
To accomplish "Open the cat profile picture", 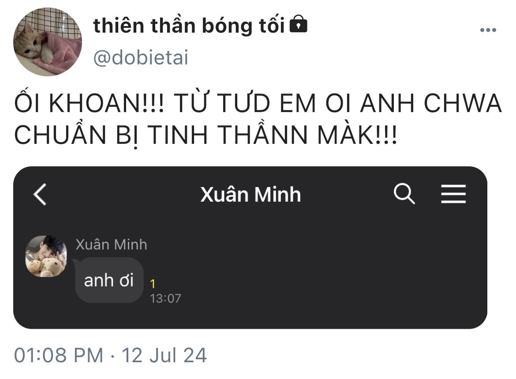I will (48, 42).
